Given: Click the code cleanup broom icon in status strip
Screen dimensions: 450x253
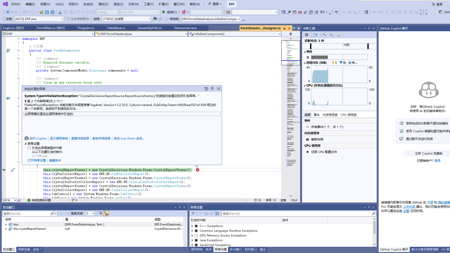Looking at the screenshot, I should 73,200.
